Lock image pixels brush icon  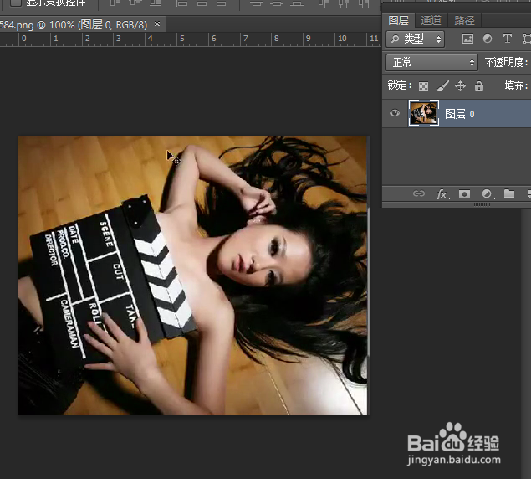(x=442, y=85)
